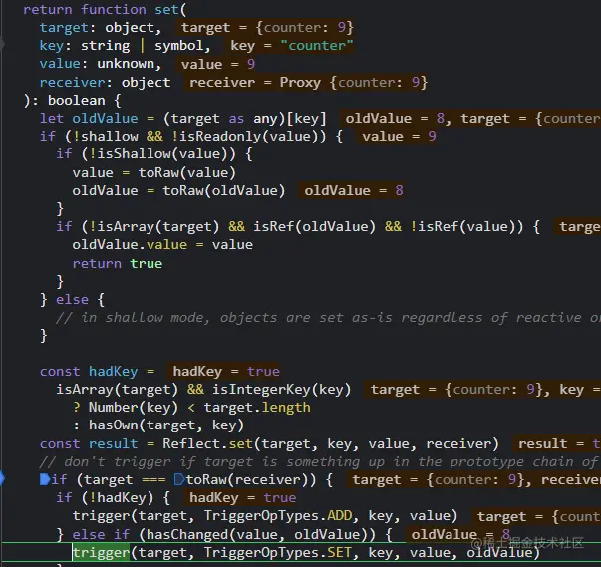Click ": hasOwn(target, key)" line
601x567 pixels.
[158, 425]
